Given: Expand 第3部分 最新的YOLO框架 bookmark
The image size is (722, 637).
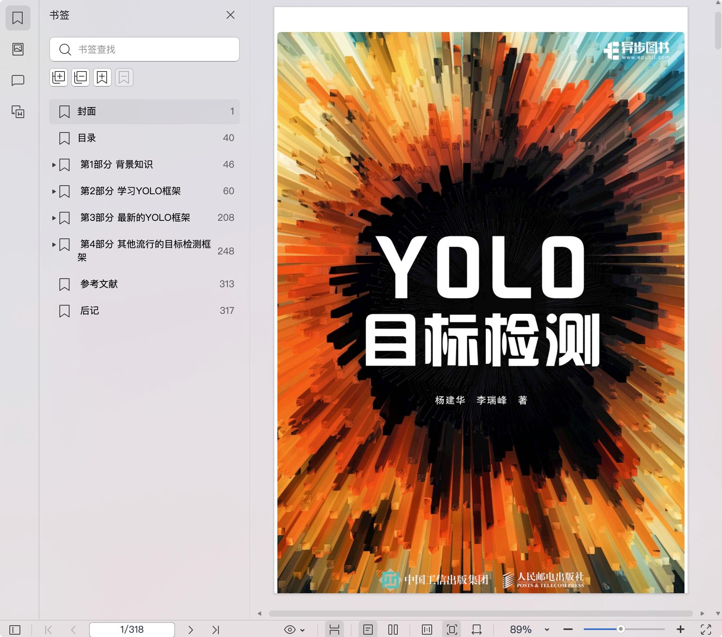Looking at the screenshot, I should 54,218.
